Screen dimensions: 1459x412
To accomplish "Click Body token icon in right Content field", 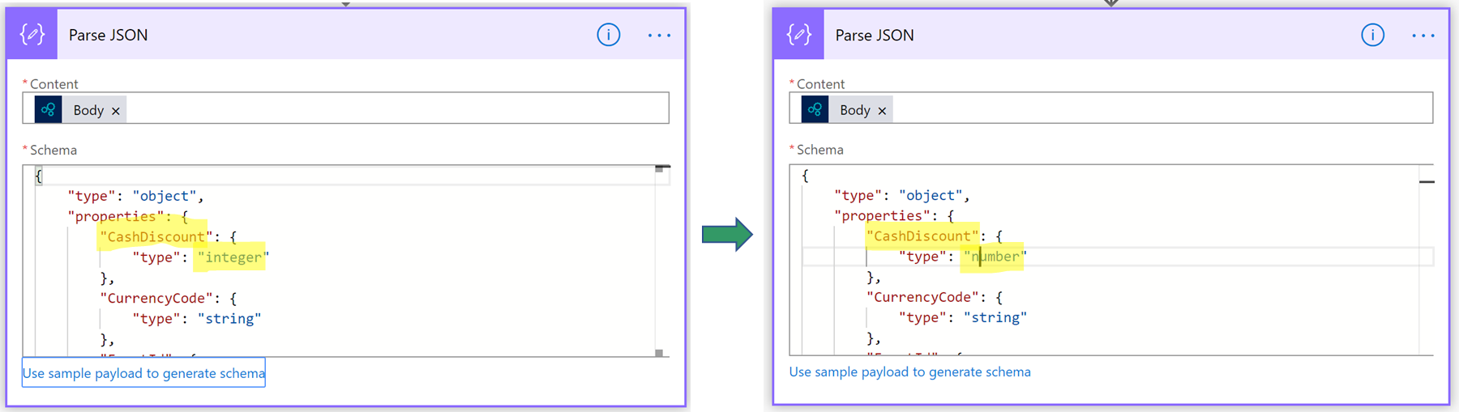I will (x=815, y=109).
